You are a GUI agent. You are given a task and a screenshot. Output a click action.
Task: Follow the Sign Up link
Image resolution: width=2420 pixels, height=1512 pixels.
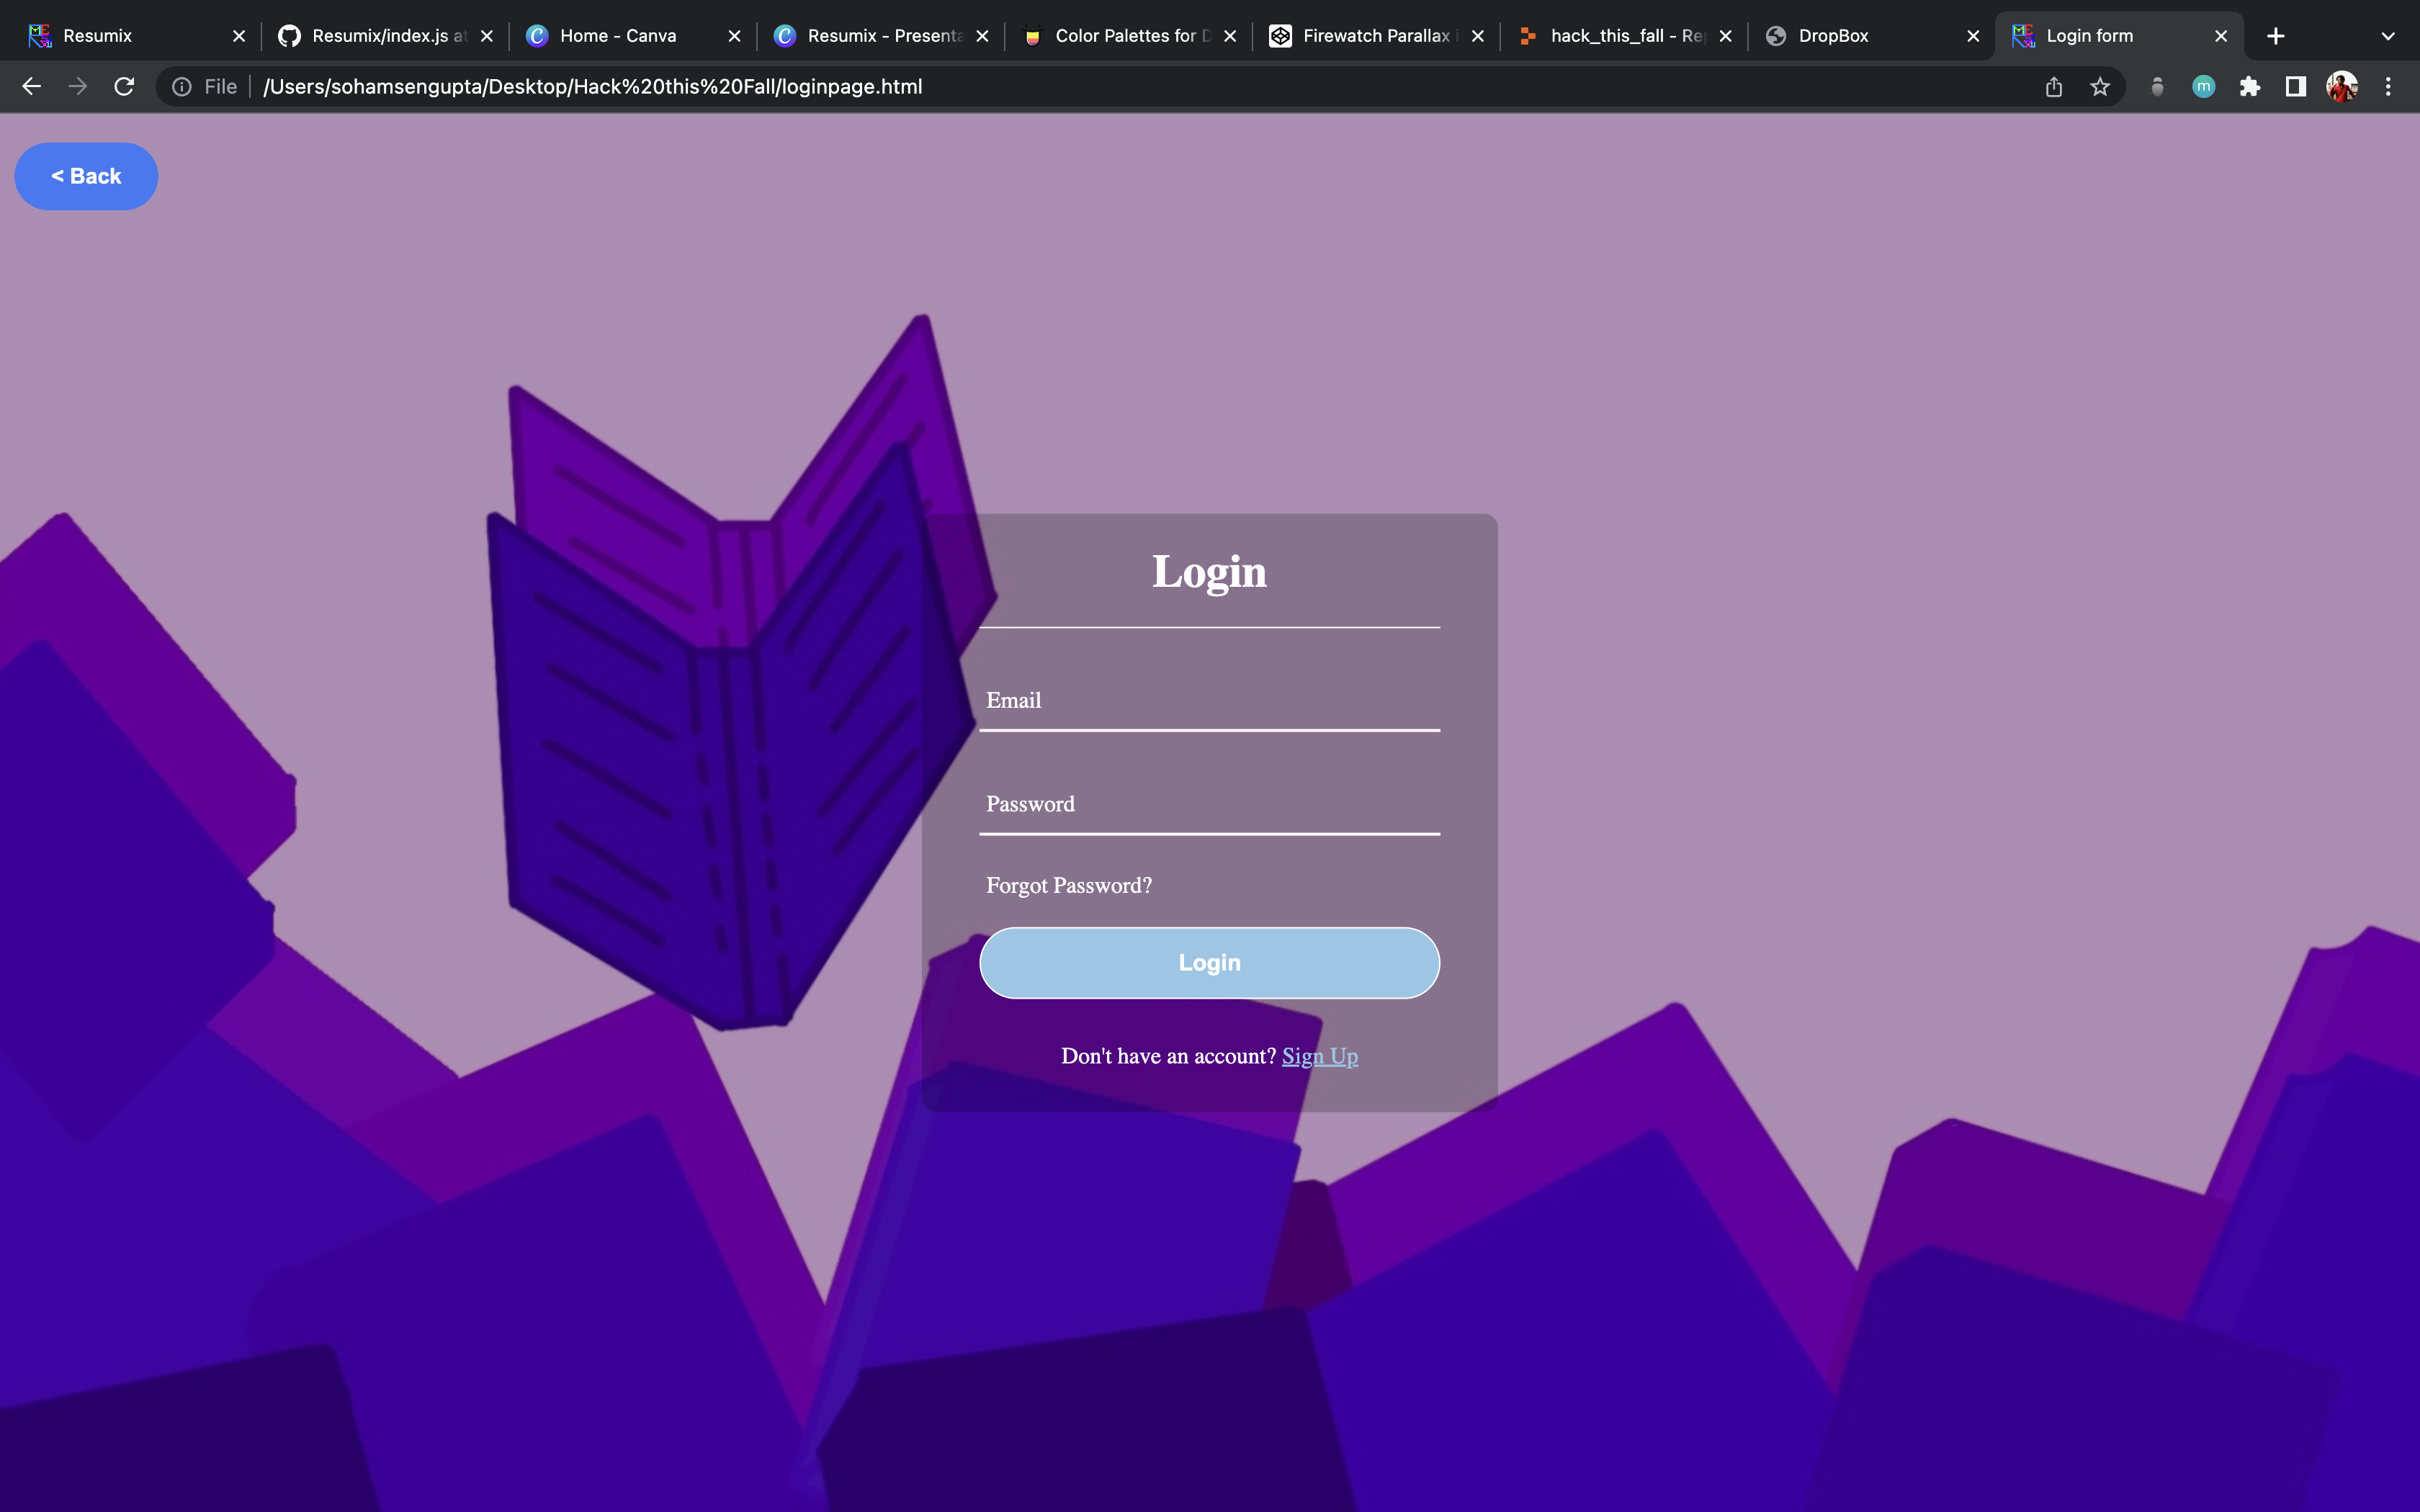(1320, 1056)
